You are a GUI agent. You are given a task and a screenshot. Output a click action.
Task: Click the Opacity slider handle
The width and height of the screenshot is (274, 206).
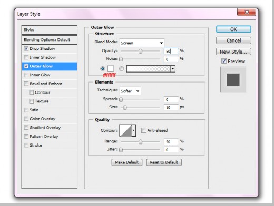140,51
